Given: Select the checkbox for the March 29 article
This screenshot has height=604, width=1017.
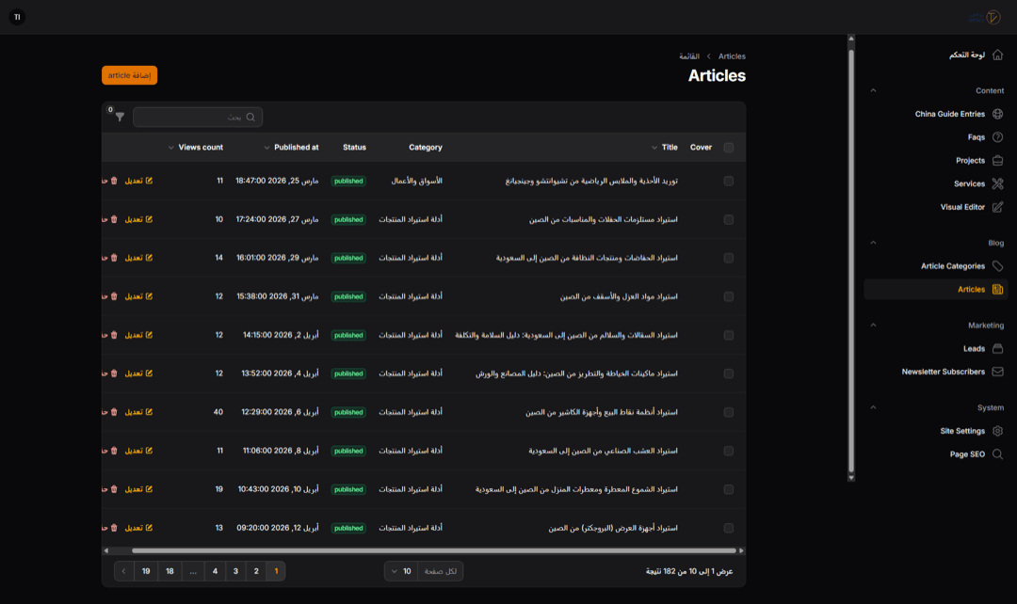Looking at the screenshot, I should tap(729, 258).
